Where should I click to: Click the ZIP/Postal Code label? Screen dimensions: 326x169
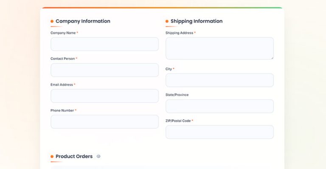point(178,121)
